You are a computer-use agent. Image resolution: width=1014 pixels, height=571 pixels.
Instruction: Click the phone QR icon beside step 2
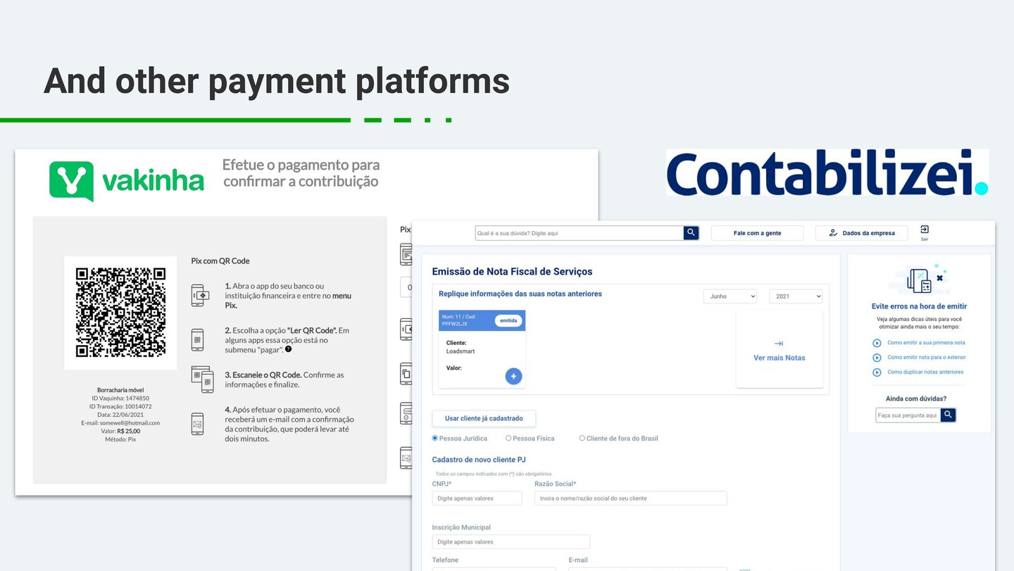(197, 340)
